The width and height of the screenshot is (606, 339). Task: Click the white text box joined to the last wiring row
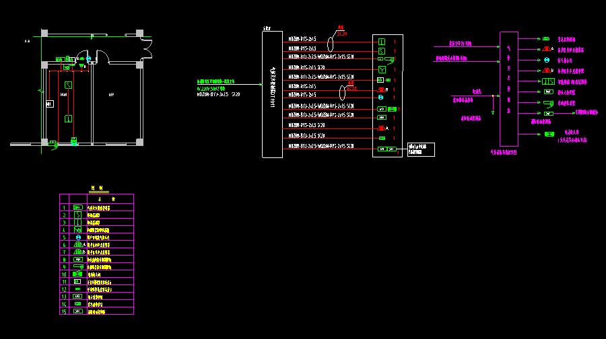click(421, 149)
